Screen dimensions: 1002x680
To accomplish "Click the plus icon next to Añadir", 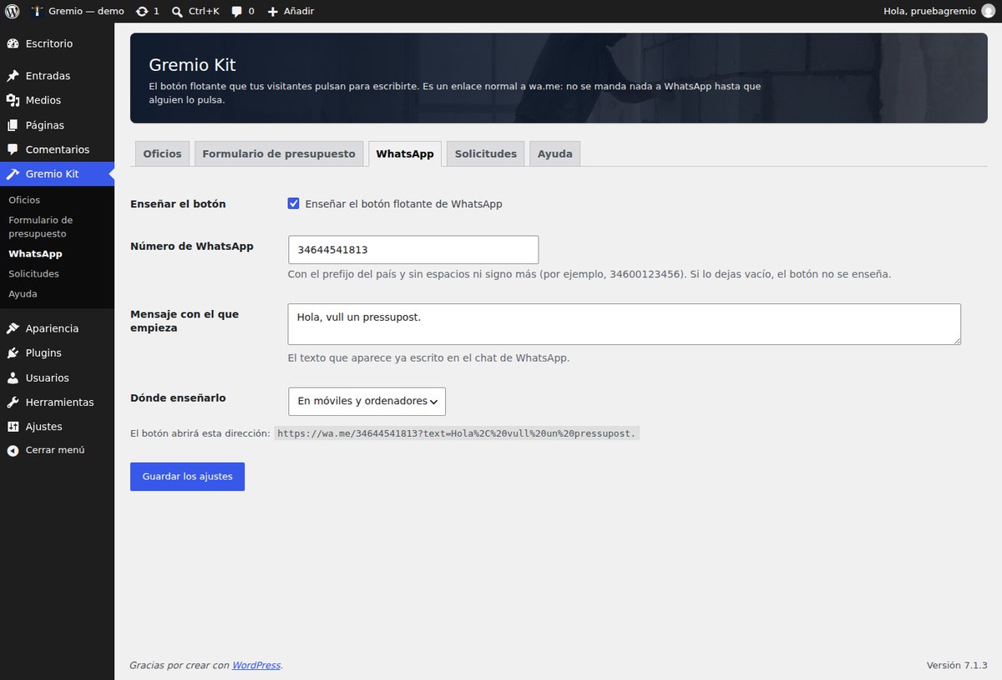I will 273,12.
